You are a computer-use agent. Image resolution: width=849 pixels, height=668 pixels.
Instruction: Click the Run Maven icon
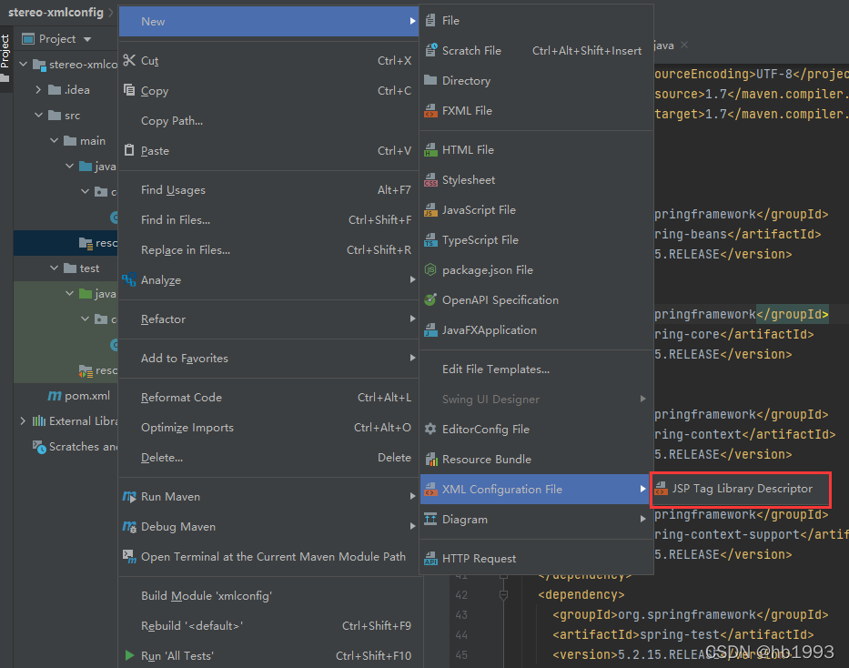pos(129,496)
